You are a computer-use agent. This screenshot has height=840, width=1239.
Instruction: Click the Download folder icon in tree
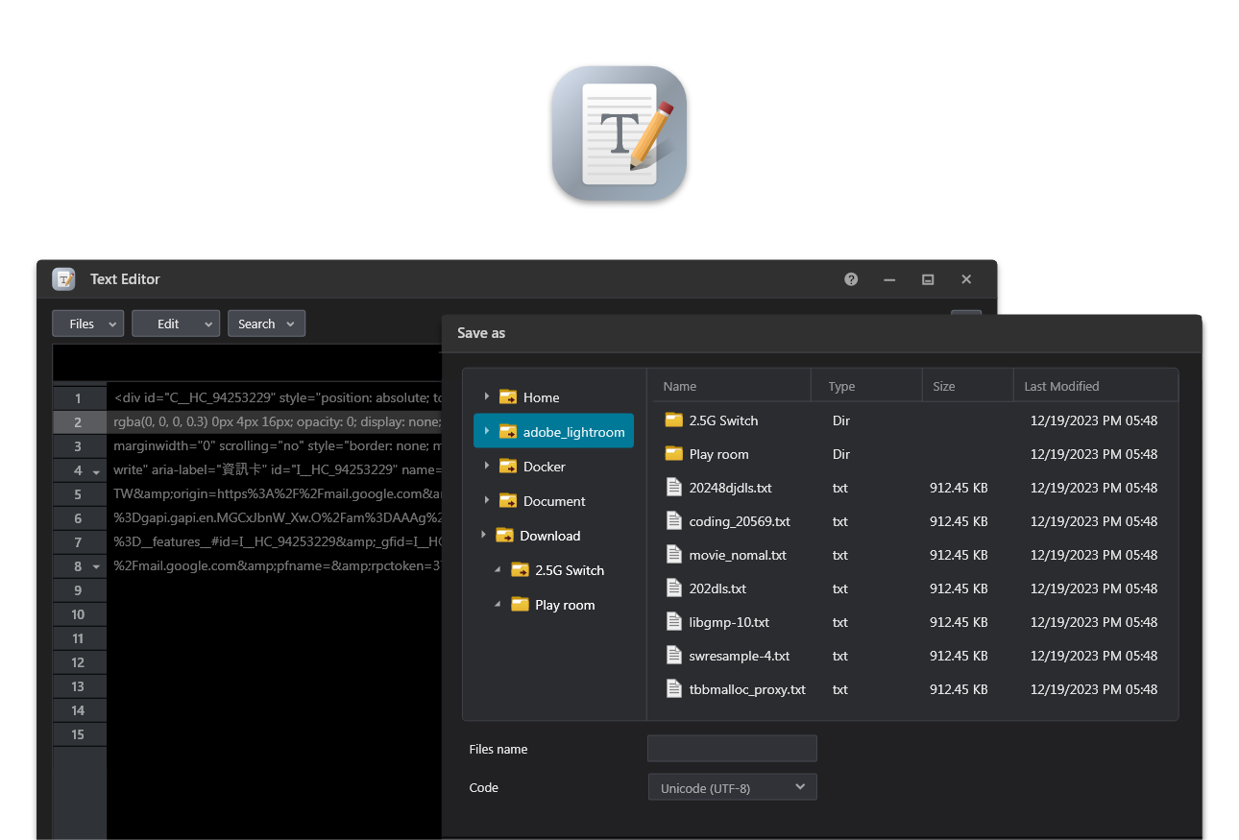point(504,536)
